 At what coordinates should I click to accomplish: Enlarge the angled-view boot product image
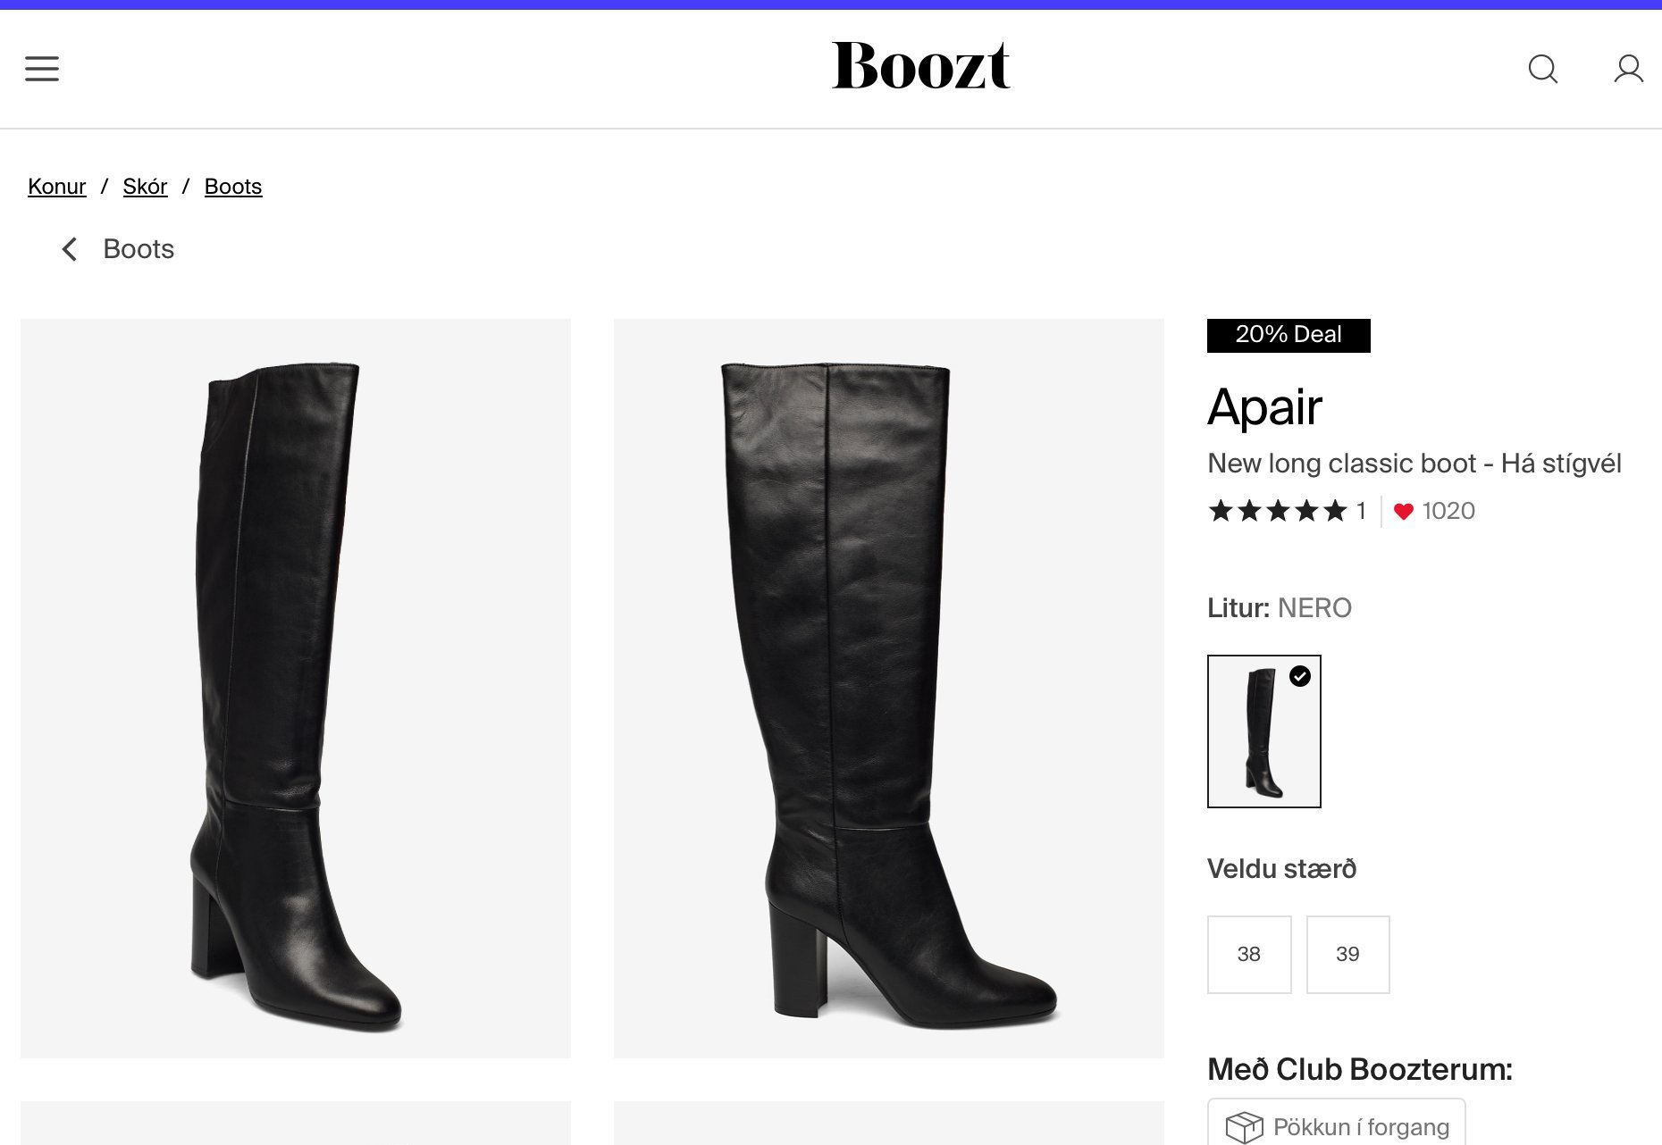tap(295, 688)
